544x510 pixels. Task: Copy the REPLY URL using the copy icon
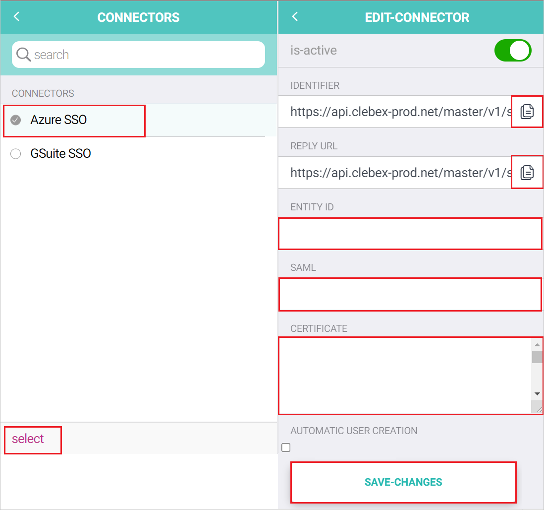click(527, 172)
